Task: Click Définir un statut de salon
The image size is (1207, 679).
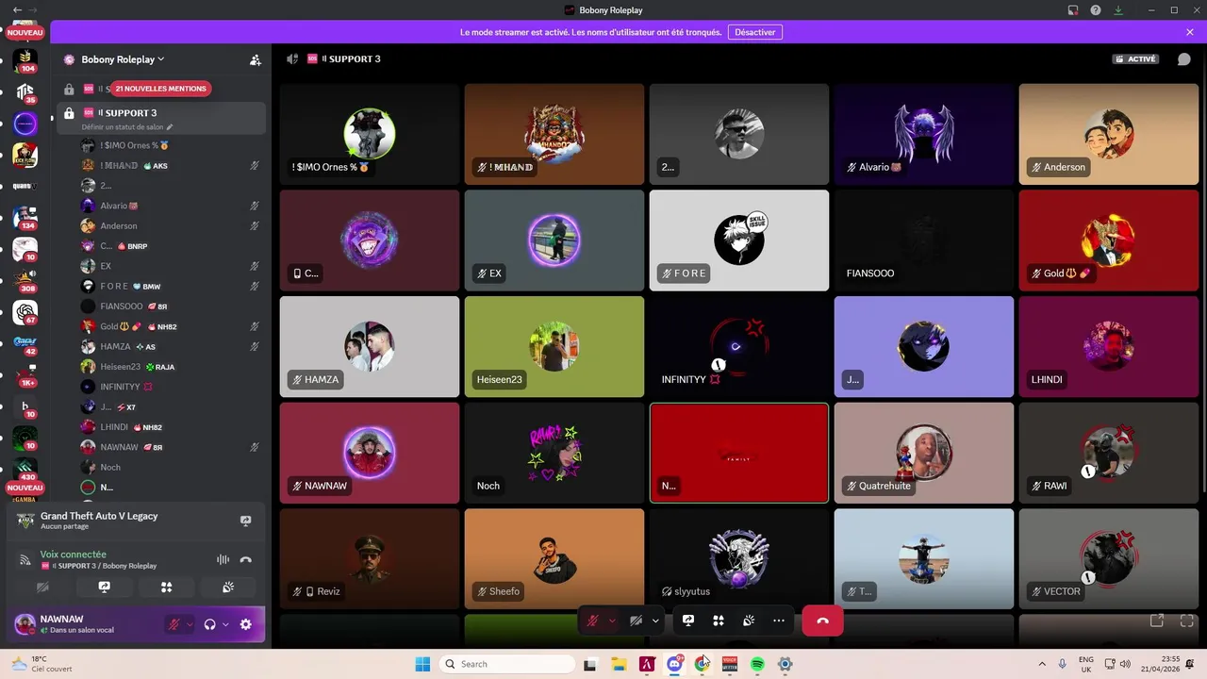Action: pos(126,127)
